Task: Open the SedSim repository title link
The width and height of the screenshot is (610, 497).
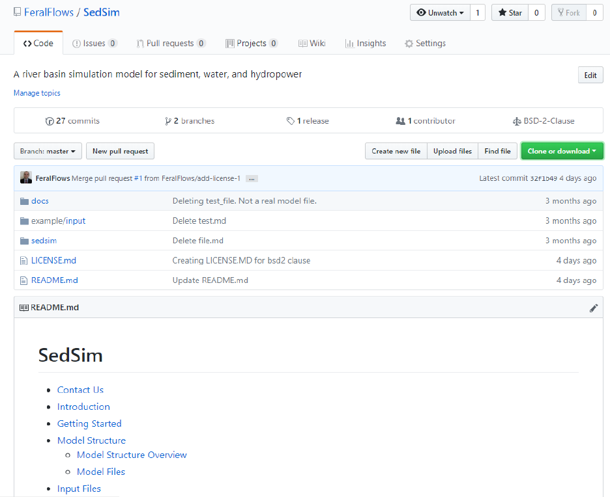Action: [102, 12]
